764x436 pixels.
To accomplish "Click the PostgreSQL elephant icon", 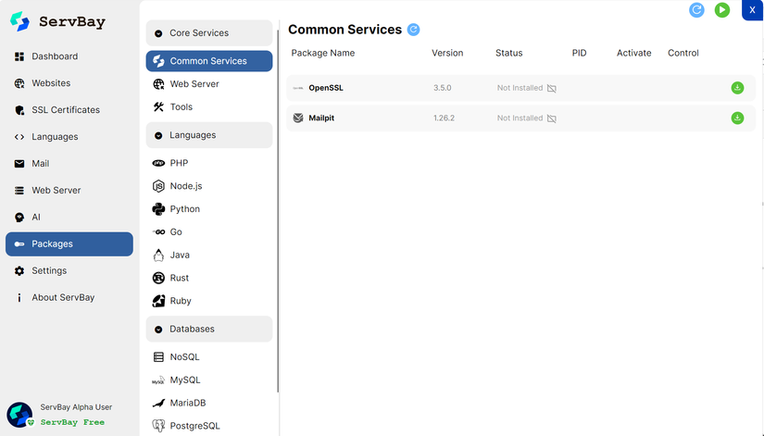I will point(158,426).
